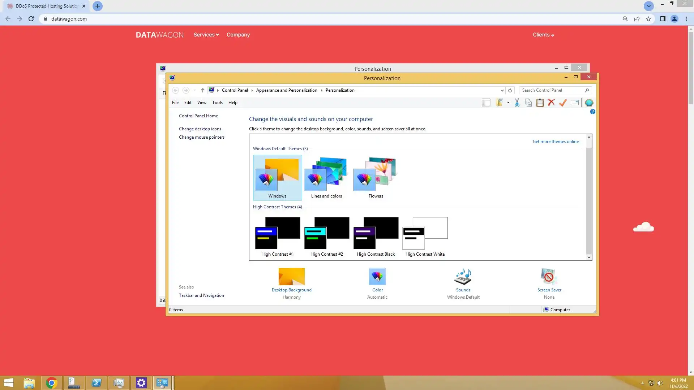Open the View menu
Screen dimensions: 694x390
click(x=202, y=103)
